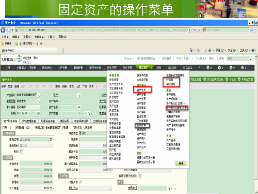Viewport: 258px width, 194px height.
Task: Open IE 页面(P) dropdown
Action: coord(221,50)
